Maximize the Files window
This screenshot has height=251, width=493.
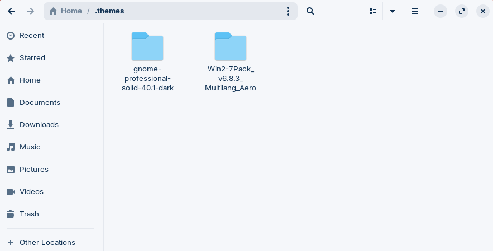(462, 11)
